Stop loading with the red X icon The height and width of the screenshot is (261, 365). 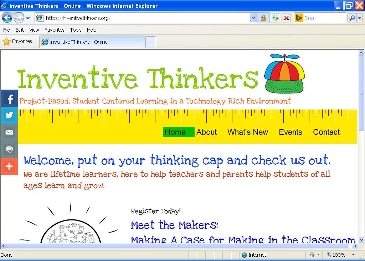coord(287,18)
